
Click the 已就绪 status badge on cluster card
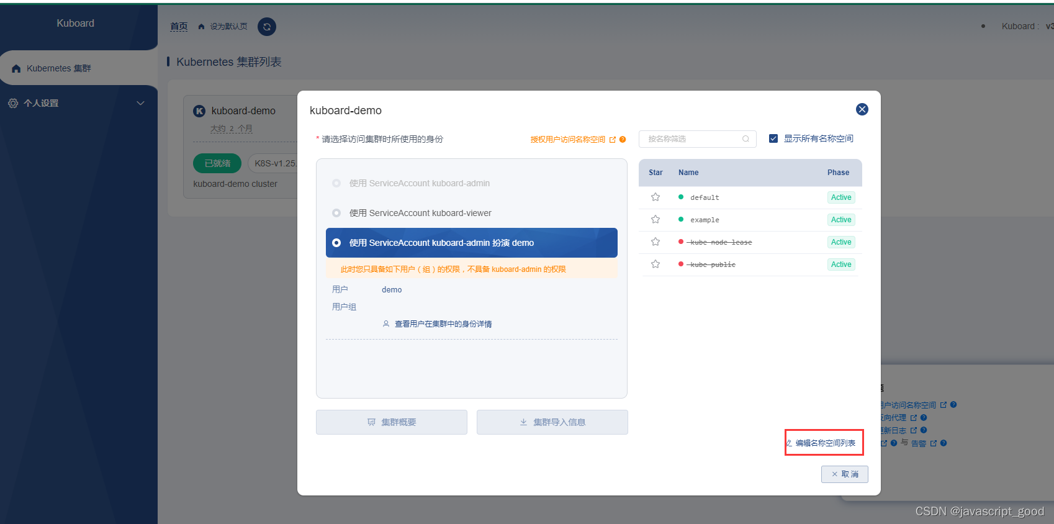pos(217,163)
